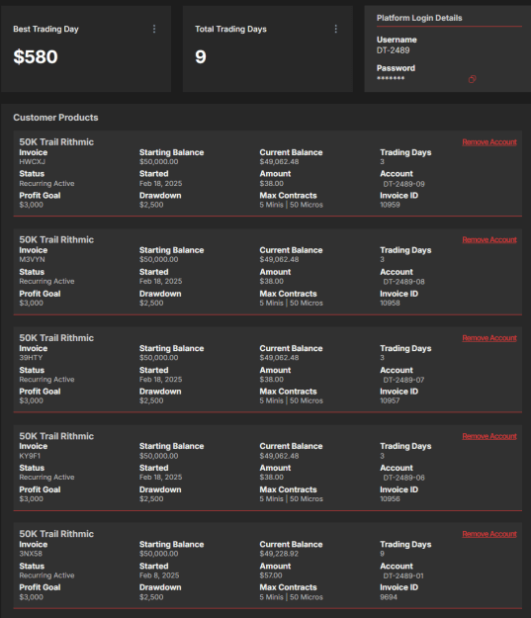Open Total Trading Days card options menu
Screen dimensions: 531x618
pos(335,29)
